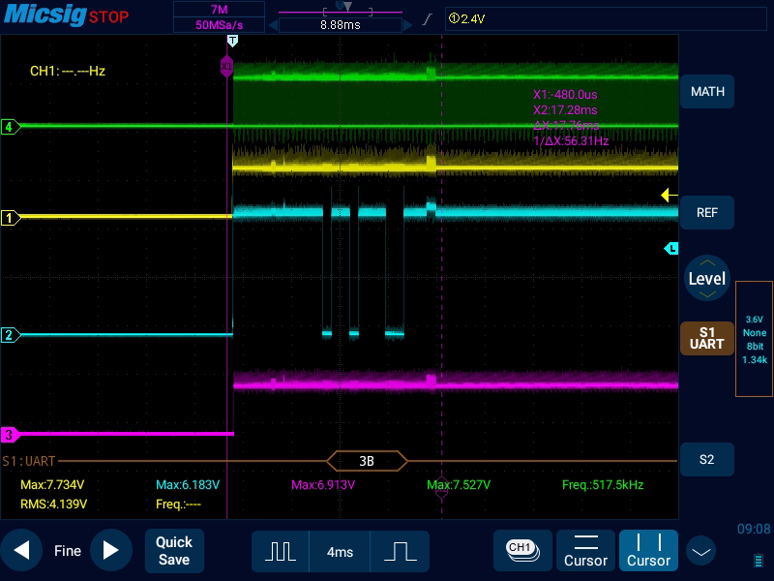The width and height of the screenshot is (774, 581).
Task: Toggle the S1 UART decode button
Action: click(x=706, y=338)
